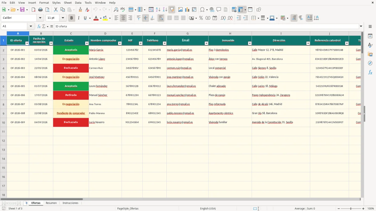Toggle italic formatting
The height and width of the screenshot is (211, 376).
[x=79, y=18]
